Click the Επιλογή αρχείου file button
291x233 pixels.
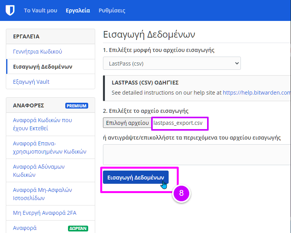(127, 123)
